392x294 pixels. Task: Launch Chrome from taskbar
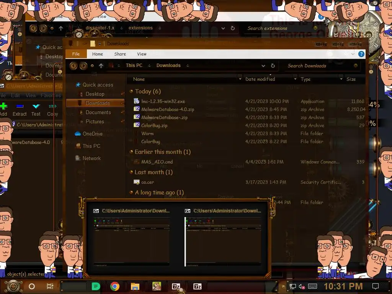pos(115,286)
